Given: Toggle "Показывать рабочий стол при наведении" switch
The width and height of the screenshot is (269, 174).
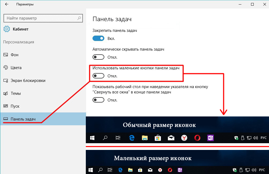Looking at the screenshot, I should tap(98, 100).
